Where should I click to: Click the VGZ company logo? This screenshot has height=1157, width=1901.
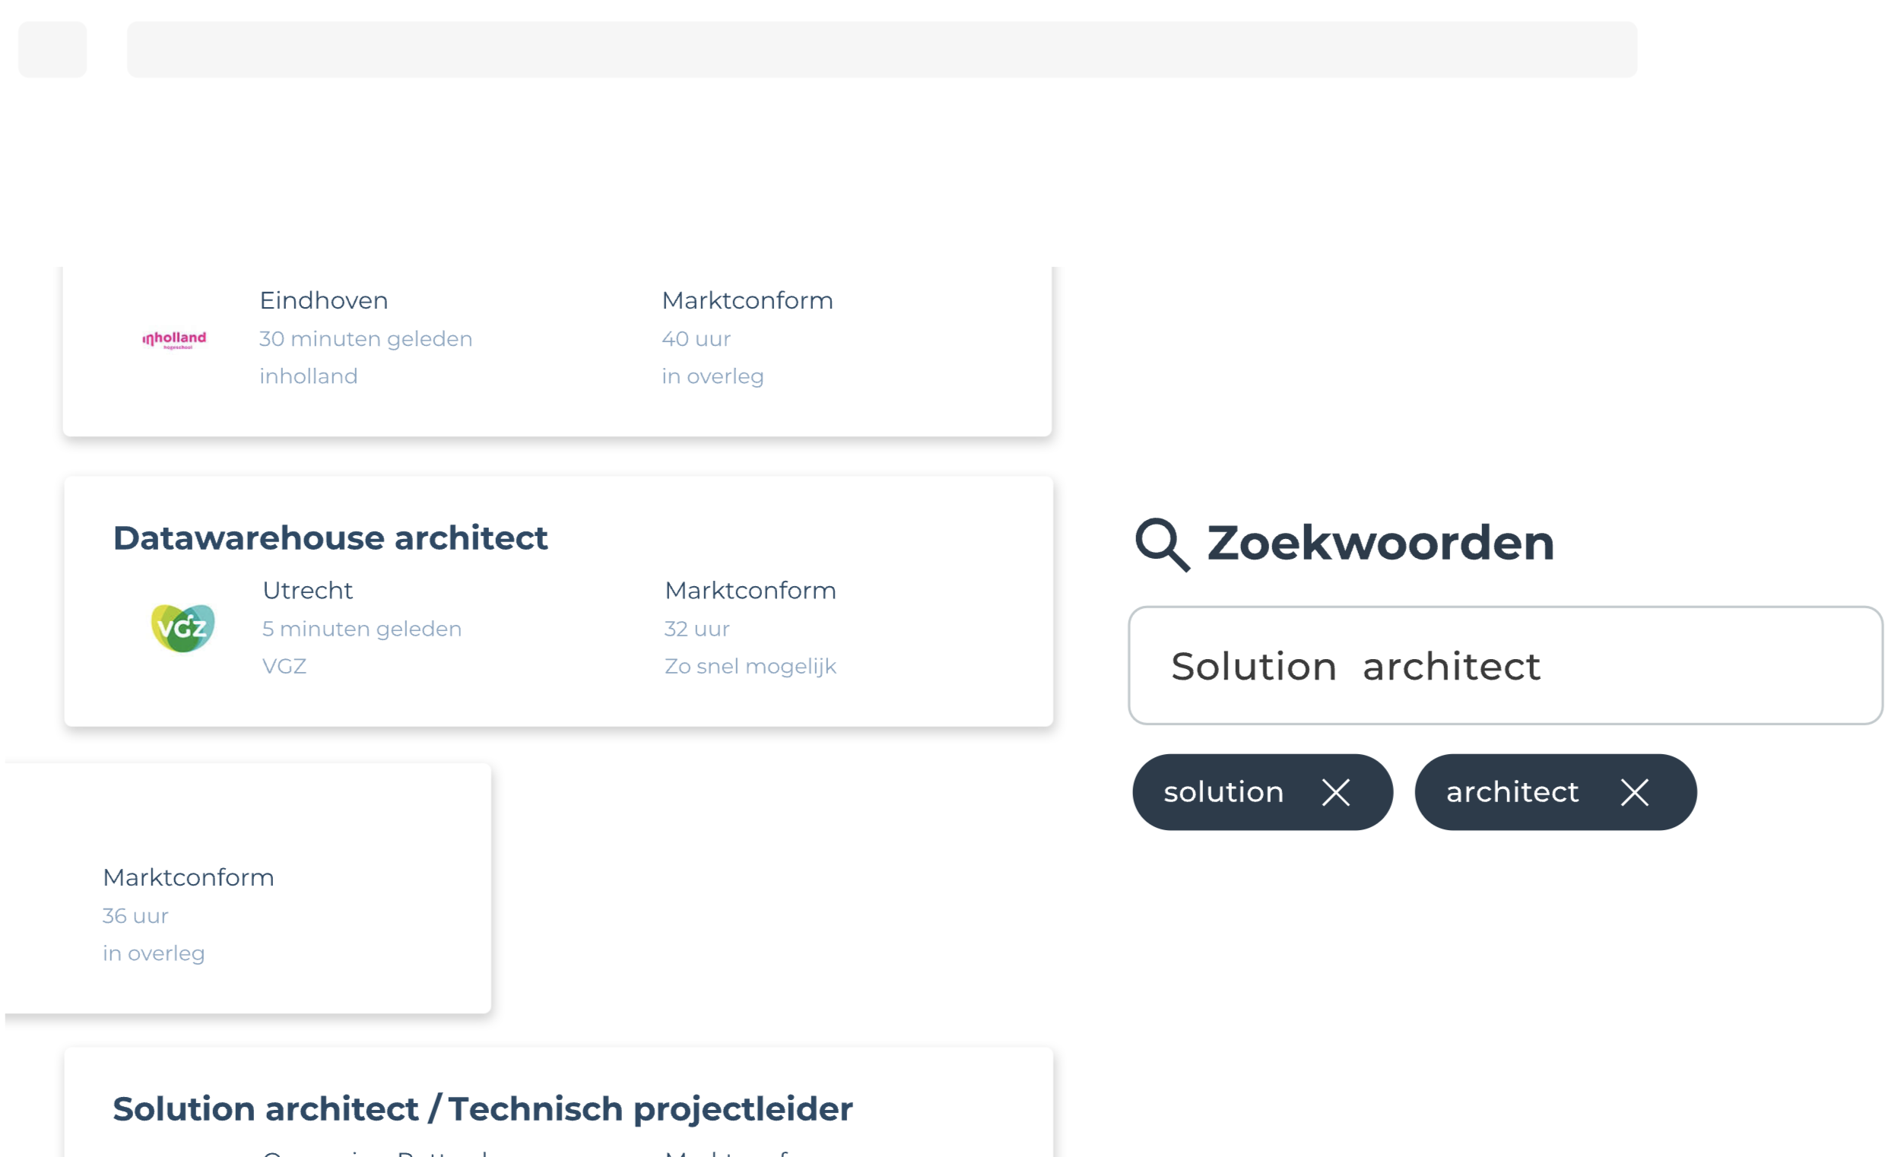click(x=182, y=628)
